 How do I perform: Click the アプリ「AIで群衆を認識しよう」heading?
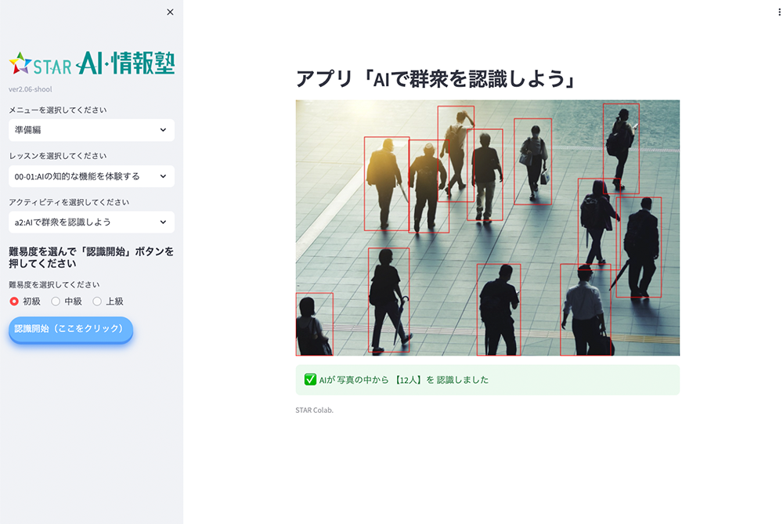coord(436,79)
